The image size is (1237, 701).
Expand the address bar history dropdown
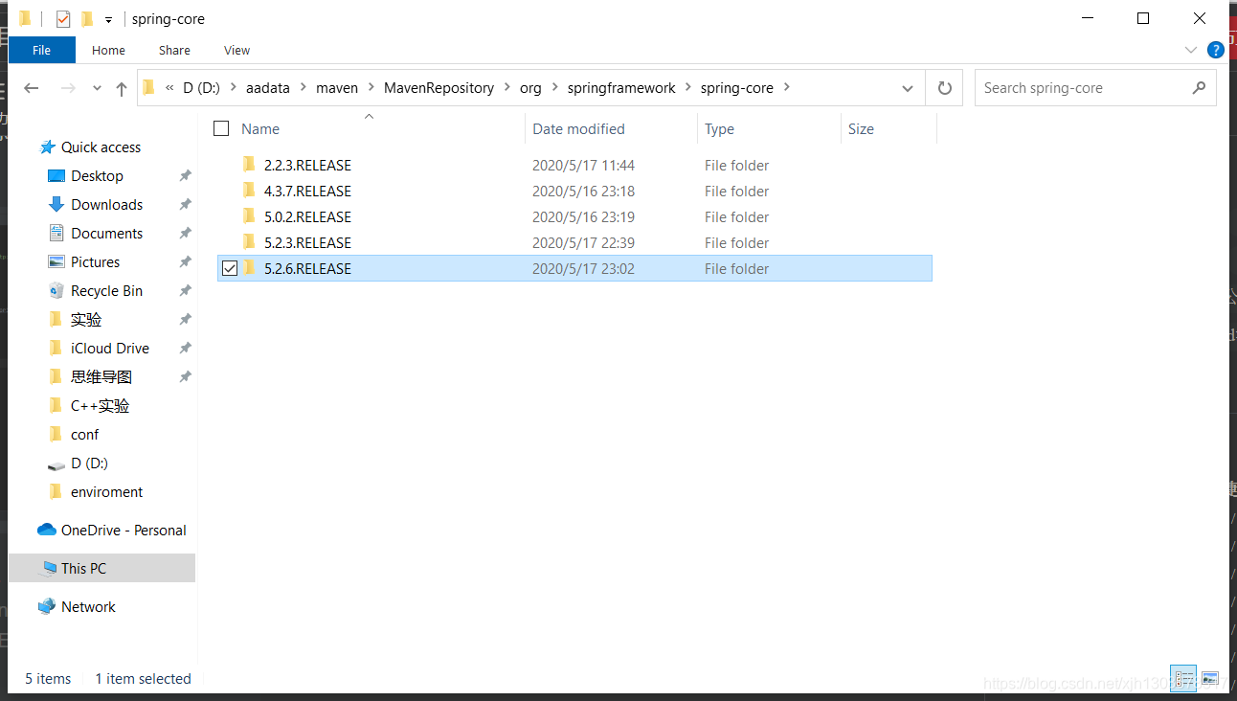click(x=908, y=88)
